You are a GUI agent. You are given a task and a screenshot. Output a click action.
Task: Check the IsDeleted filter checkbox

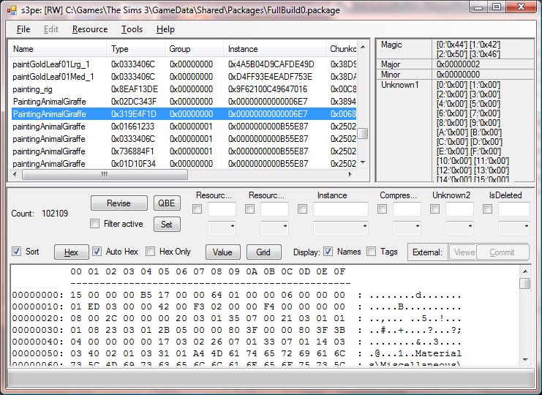(x=487, y=209)
